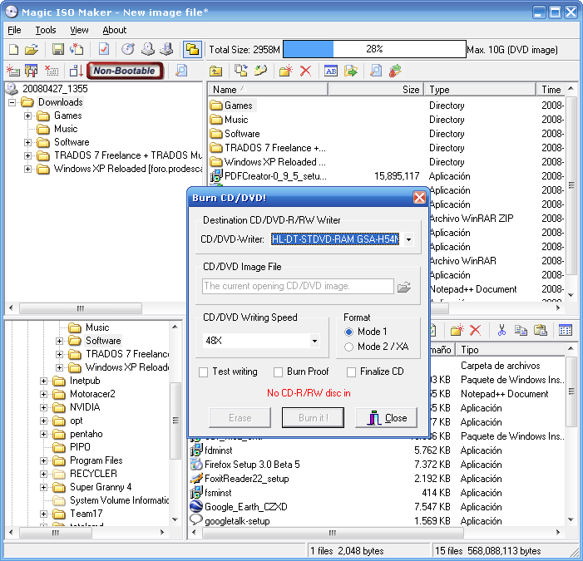Viewport: 583px width, 561px height.
Task: Click the up one folder icon in image toolbar
Action: point(215,71)
